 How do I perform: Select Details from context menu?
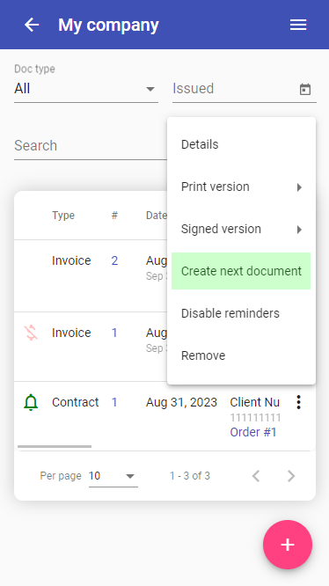[x=241, y=144]
